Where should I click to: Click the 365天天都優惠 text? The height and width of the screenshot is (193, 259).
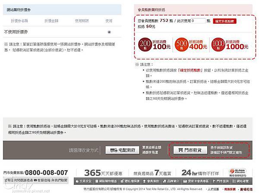pos(103,173)
